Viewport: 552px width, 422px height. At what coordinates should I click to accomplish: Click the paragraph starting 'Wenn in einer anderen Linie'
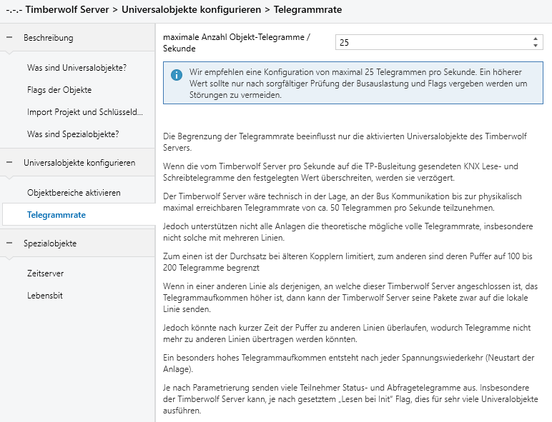pos(350,298)
